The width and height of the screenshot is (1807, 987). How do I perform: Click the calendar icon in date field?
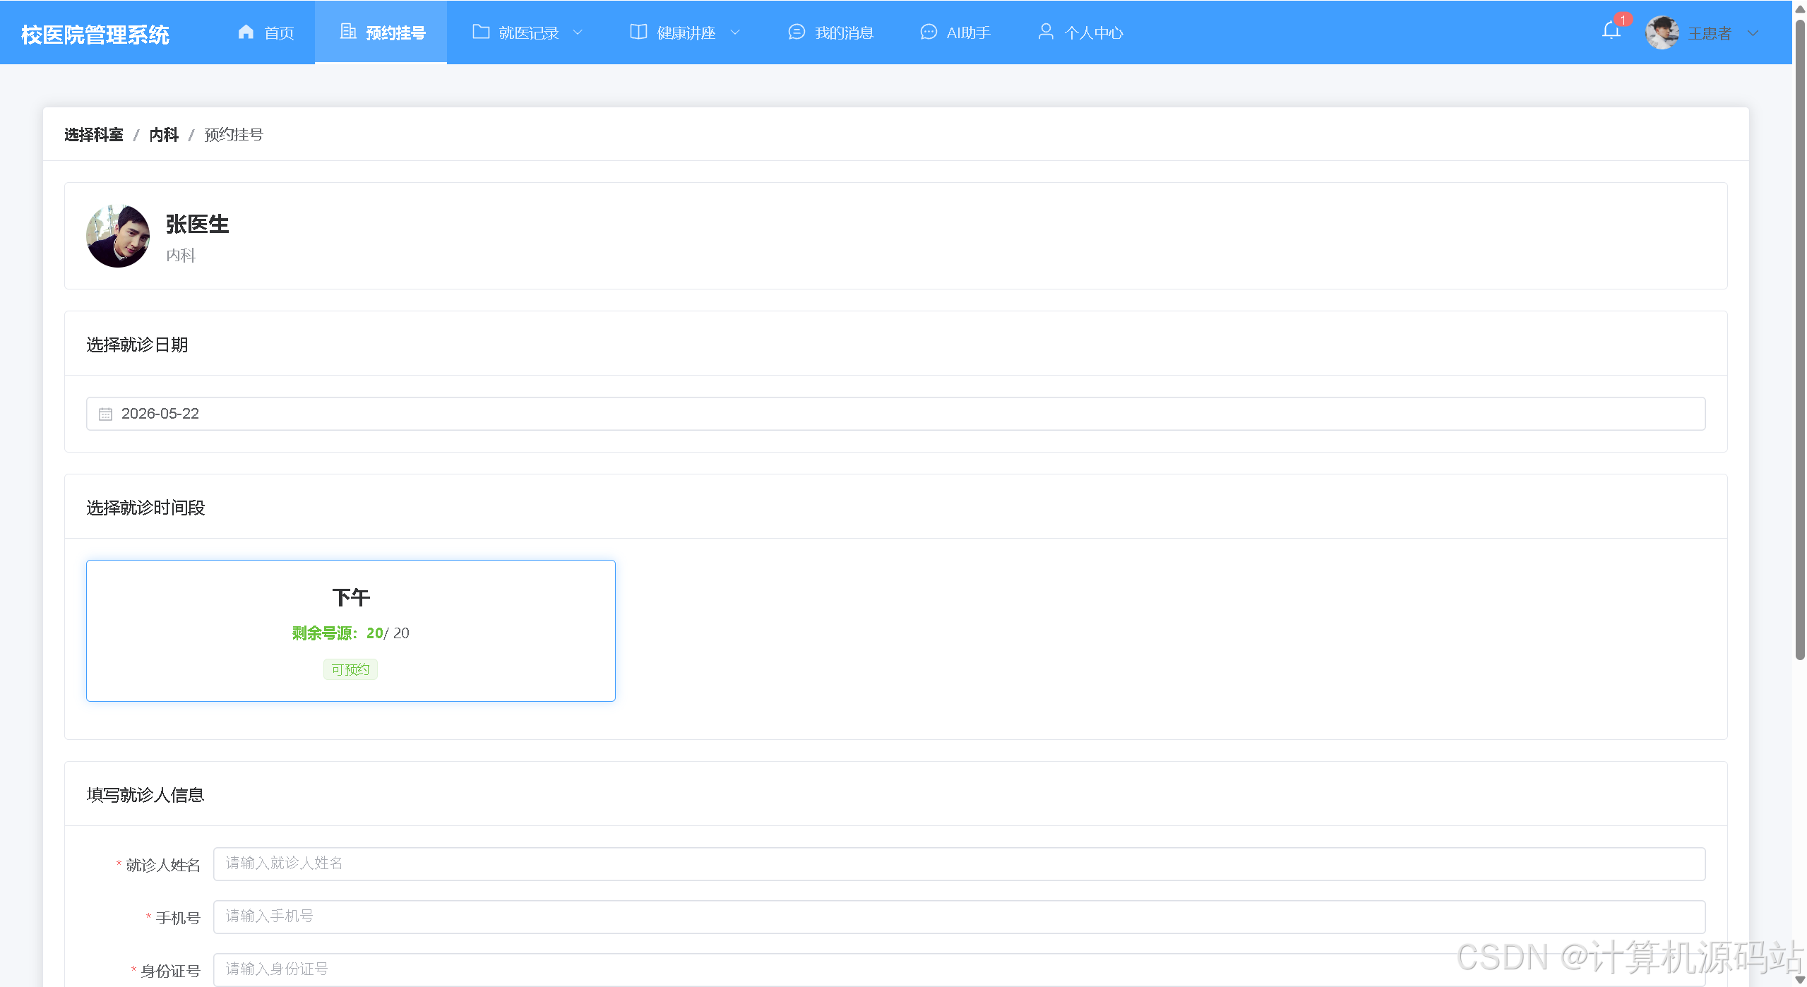pyautogui.click(x=105, y=414)
